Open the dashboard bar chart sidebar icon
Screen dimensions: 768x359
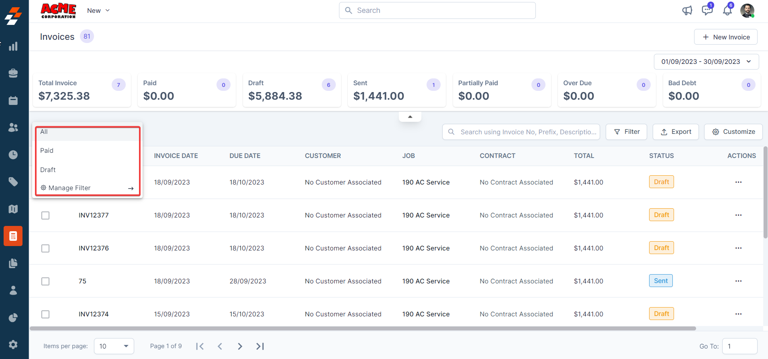(13, 46)
